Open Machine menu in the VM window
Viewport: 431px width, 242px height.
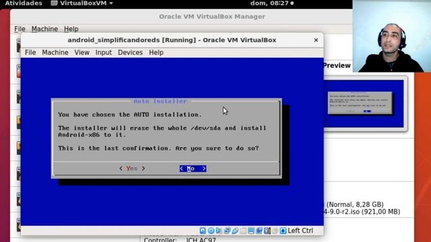tap(55, 52)
